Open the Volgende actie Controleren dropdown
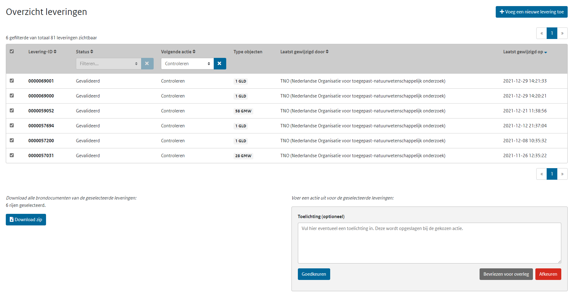This screenshot has height=297, width=575. coord(187,64)
